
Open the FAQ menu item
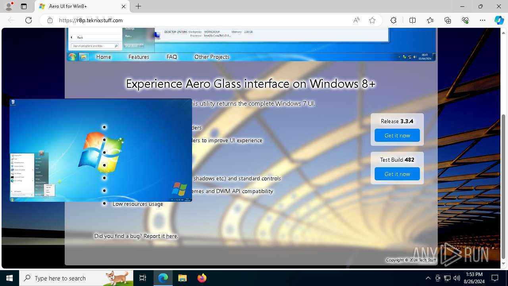pos(172,57)
